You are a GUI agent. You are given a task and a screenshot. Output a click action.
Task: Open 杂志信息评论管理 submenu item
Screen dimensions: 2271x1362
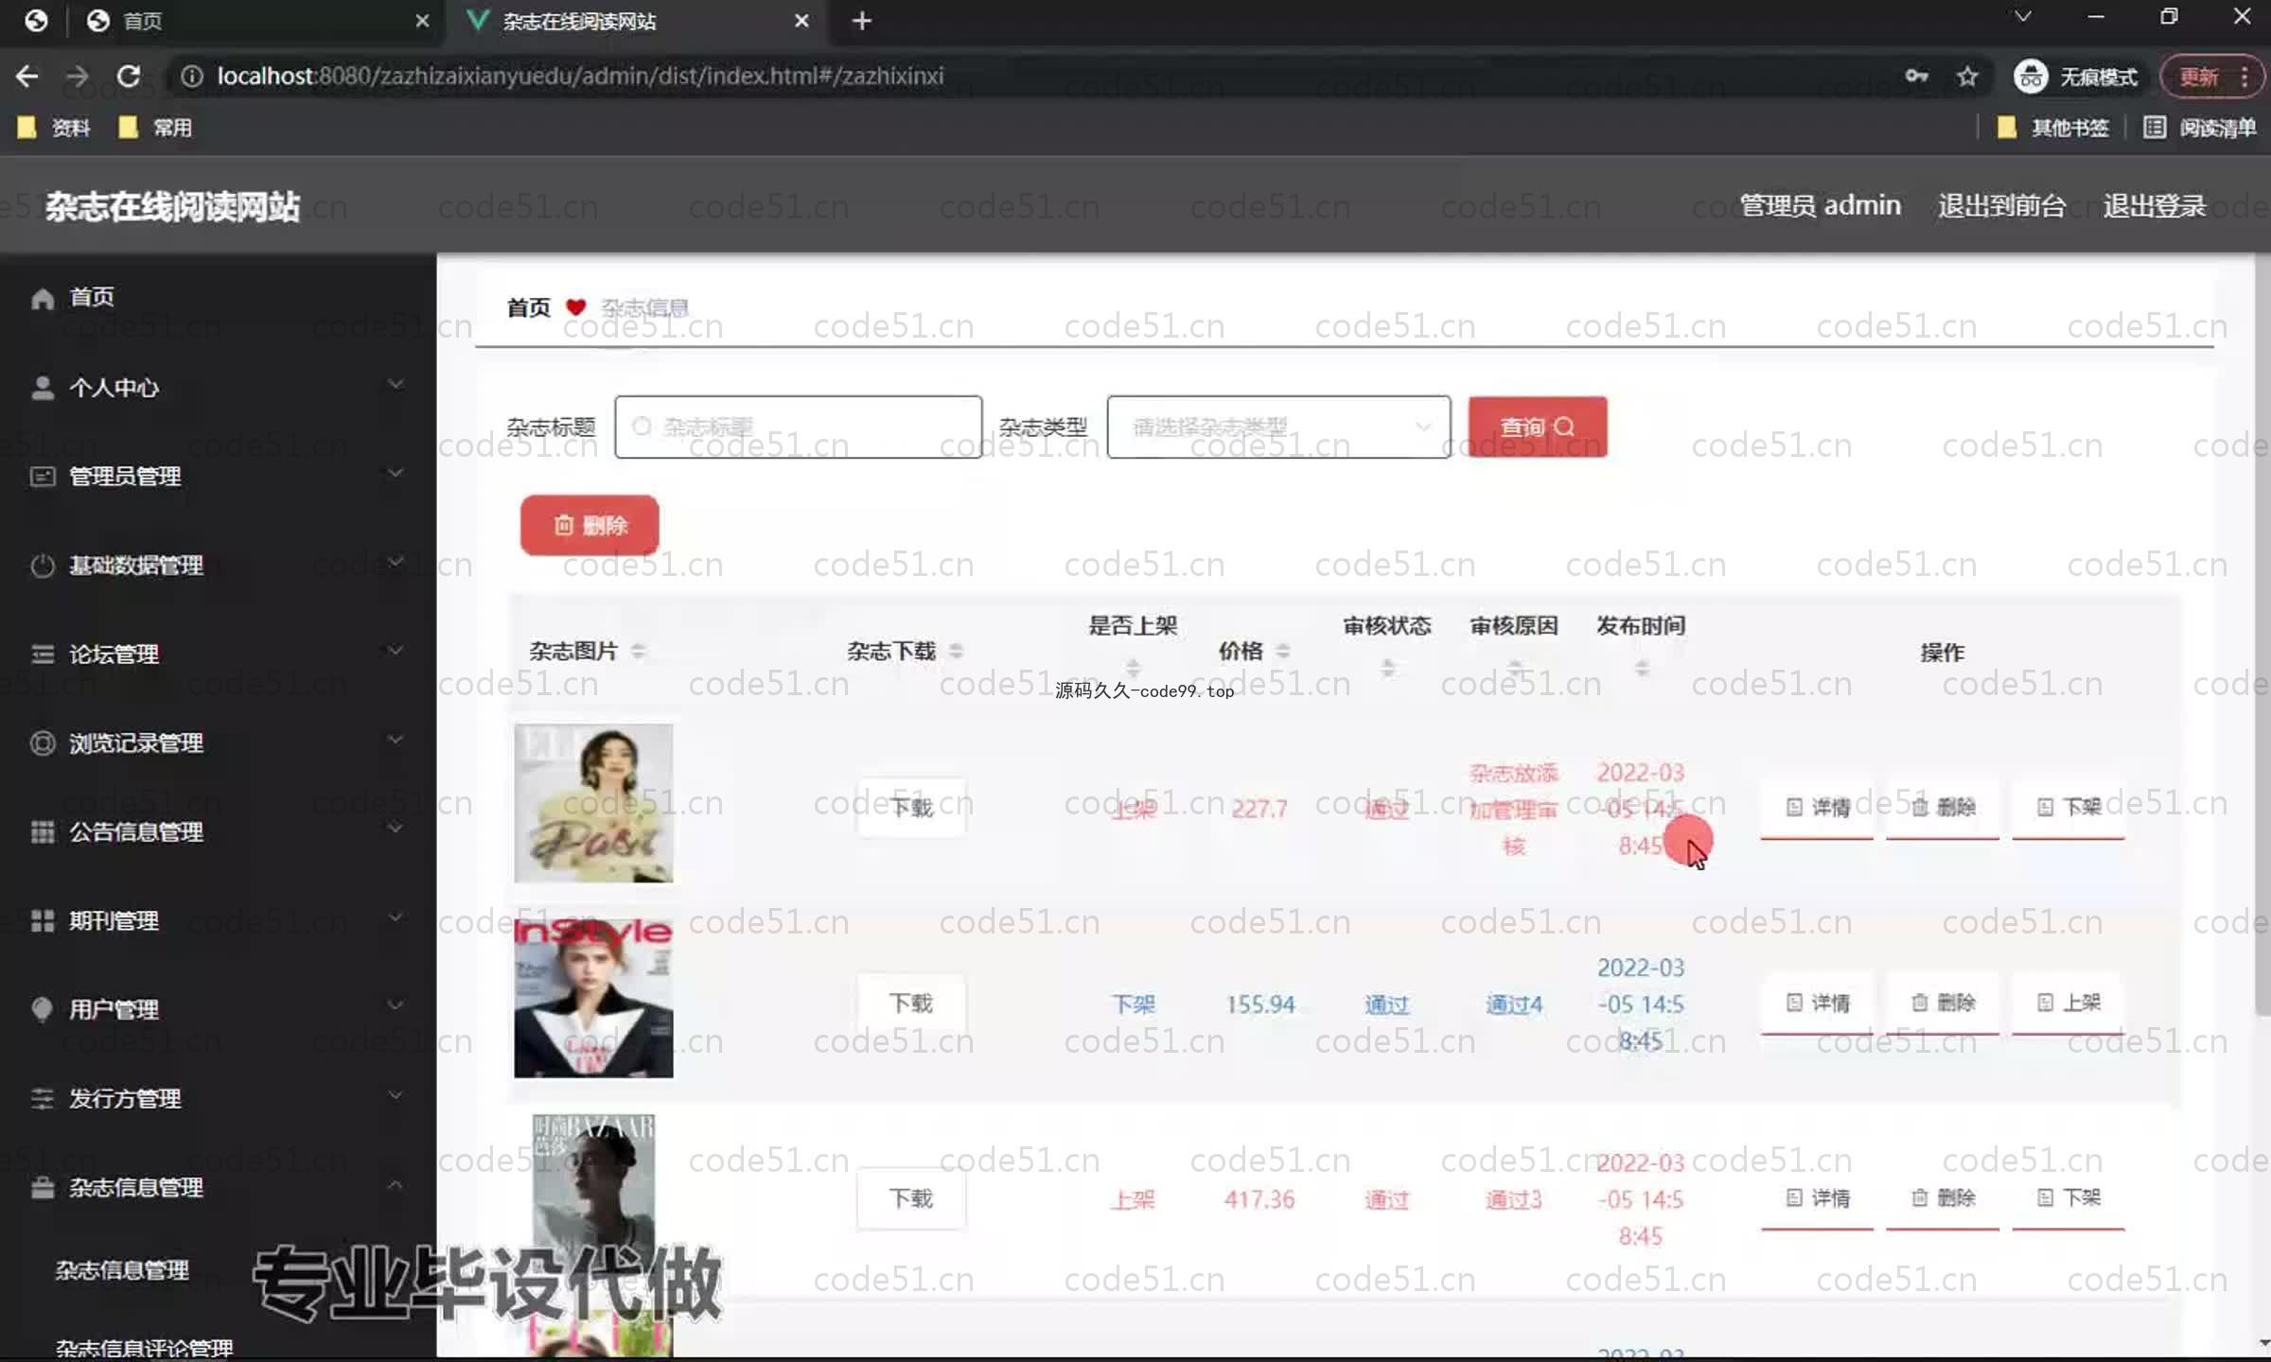pyautogui.click(x=144, y=1348)
